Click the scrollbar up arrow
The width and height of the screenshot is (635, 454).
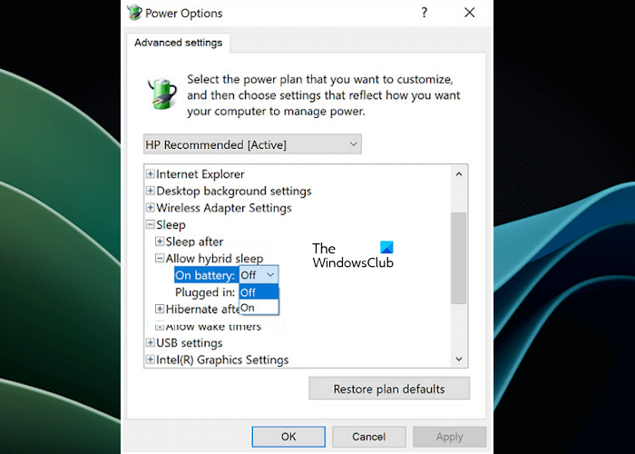point(459,174)
